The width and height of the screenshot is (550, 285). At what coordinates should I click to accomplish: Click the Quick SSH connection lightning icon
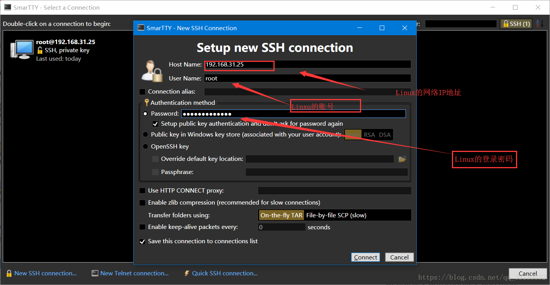tap(187, 273)
